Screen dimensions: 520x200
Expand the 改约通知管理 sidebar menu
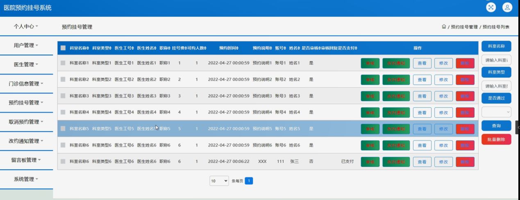(x=26, y=141)
